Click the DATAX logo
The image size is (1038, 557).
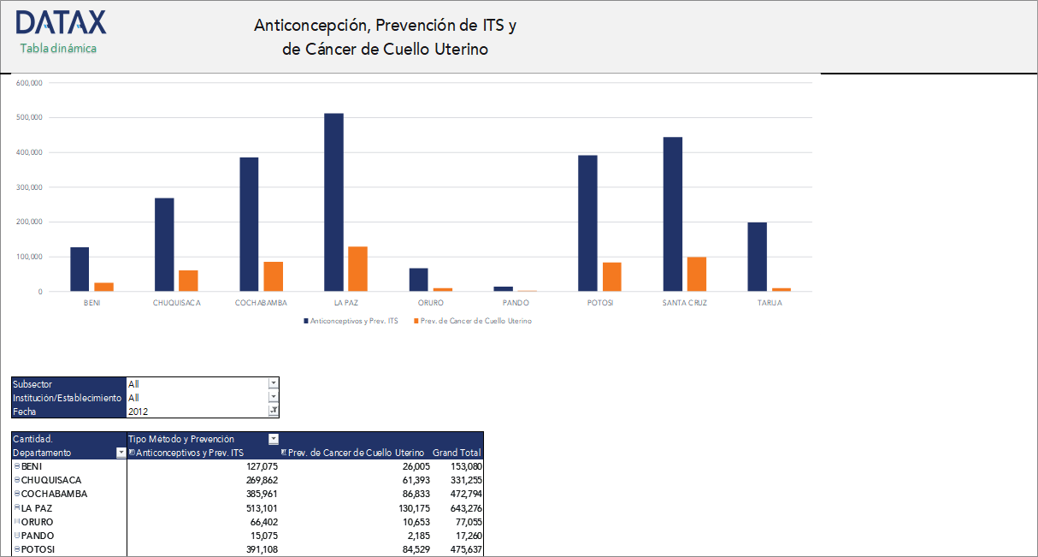pyautogui.click(x=62, y=22)
